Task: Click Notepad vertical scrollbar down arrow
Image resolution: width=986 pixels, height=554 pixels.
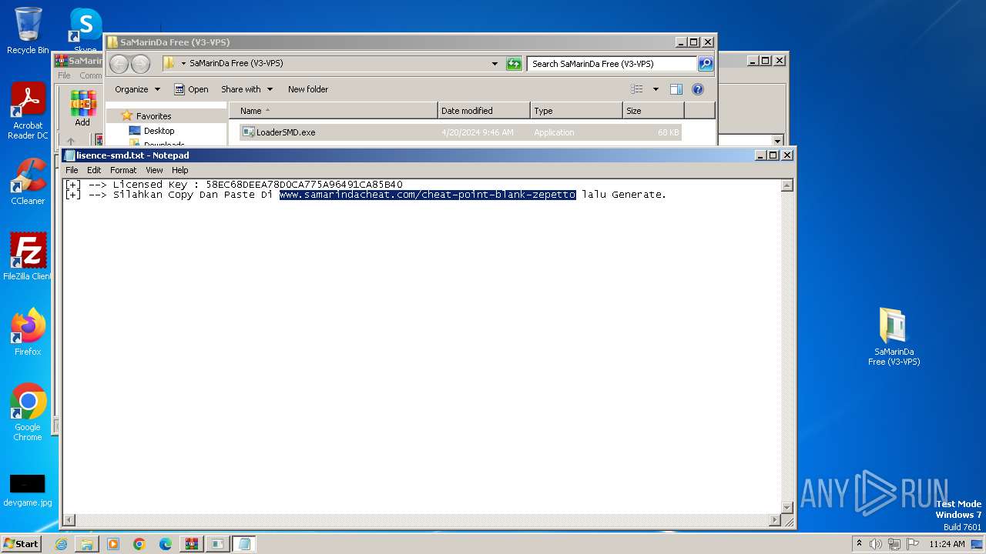Action: (786, 507)
